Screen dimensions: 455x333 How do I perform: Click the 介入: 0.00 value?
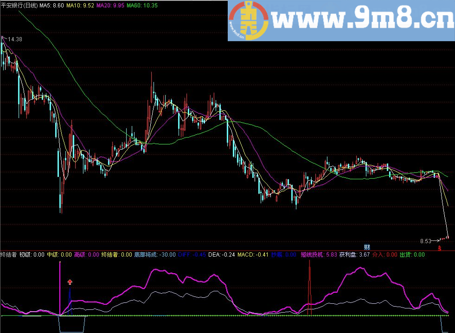coord(385,255)
